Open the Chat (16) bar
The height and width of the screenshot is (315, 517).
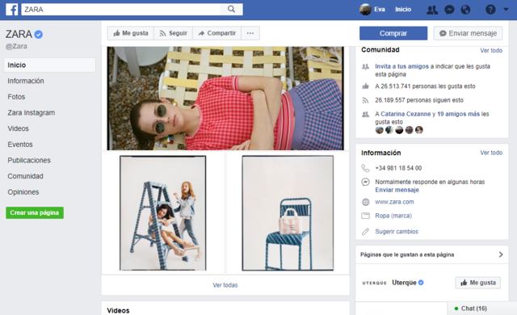click(x=481, y=309)
